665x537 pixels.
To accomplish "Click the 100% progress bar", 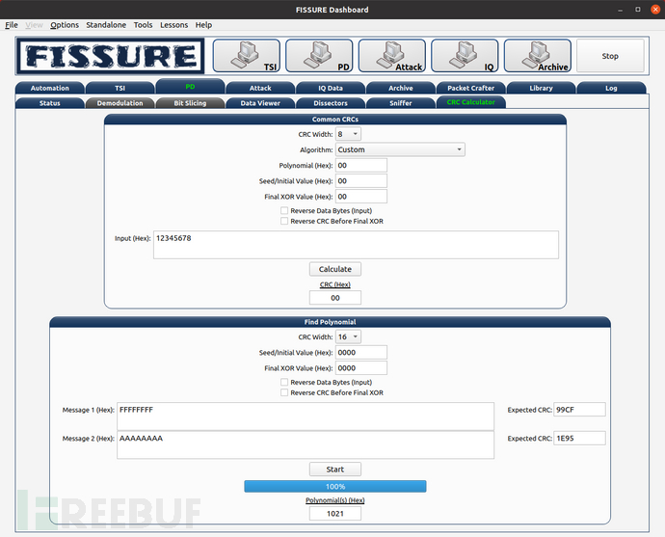I will 335,487.
